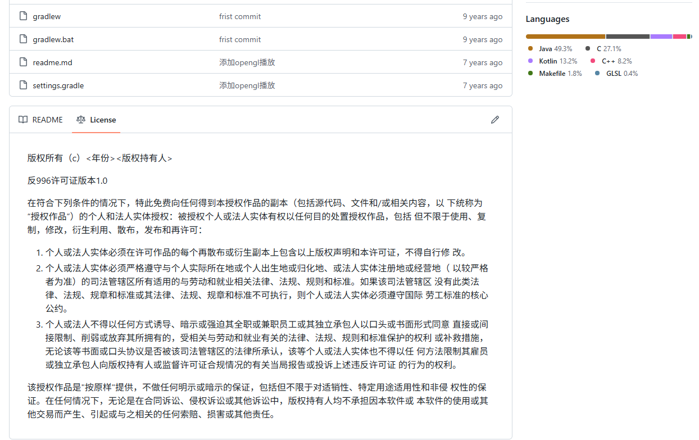This screenshot has height=440, width=699.
Task: Click the pencil edit icon for the license
Action: pyautogui.click(x=494, y=120)
